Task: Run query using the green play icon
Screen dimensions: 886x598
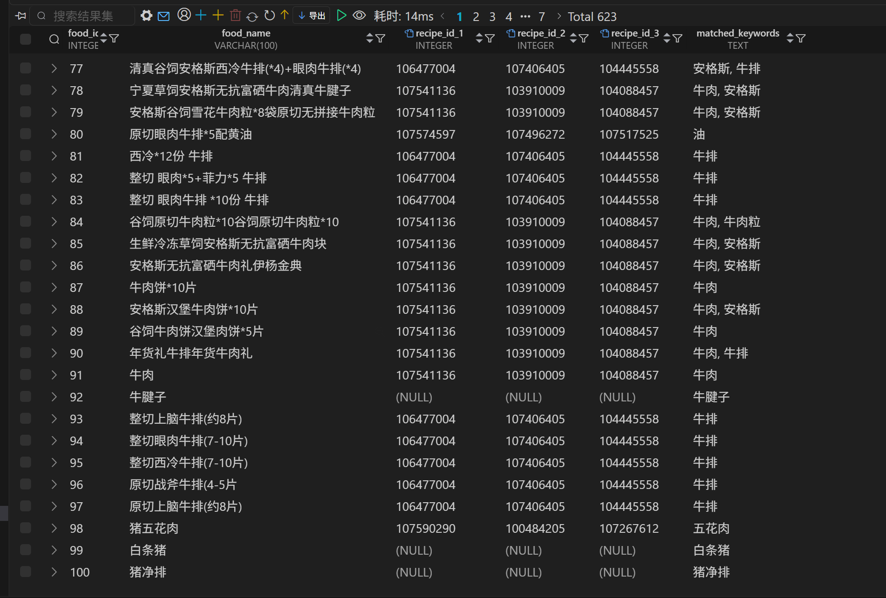Action: point(341,16)
